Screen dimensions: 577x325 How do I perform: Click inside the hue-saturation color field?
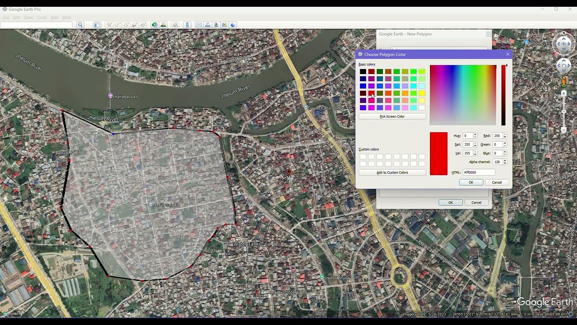[x=463, y=95]
